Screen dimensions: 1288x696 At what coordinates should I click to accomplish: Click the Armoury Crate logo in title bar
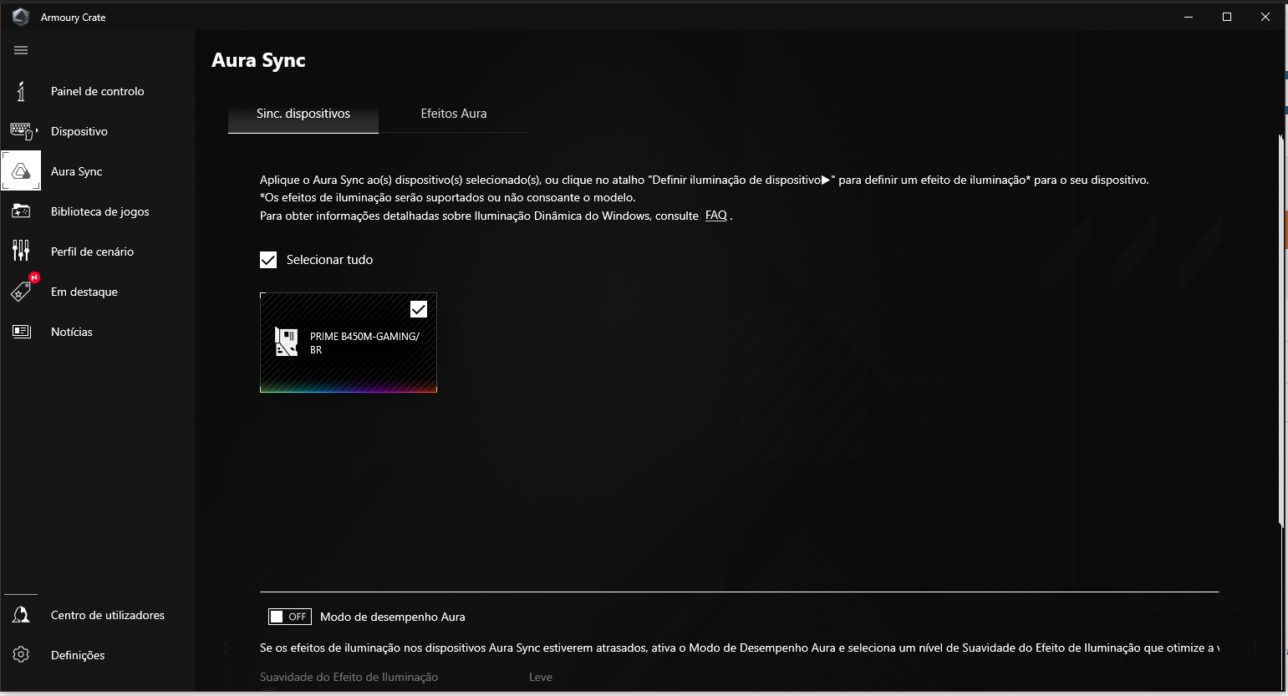(x=21, y=17)
